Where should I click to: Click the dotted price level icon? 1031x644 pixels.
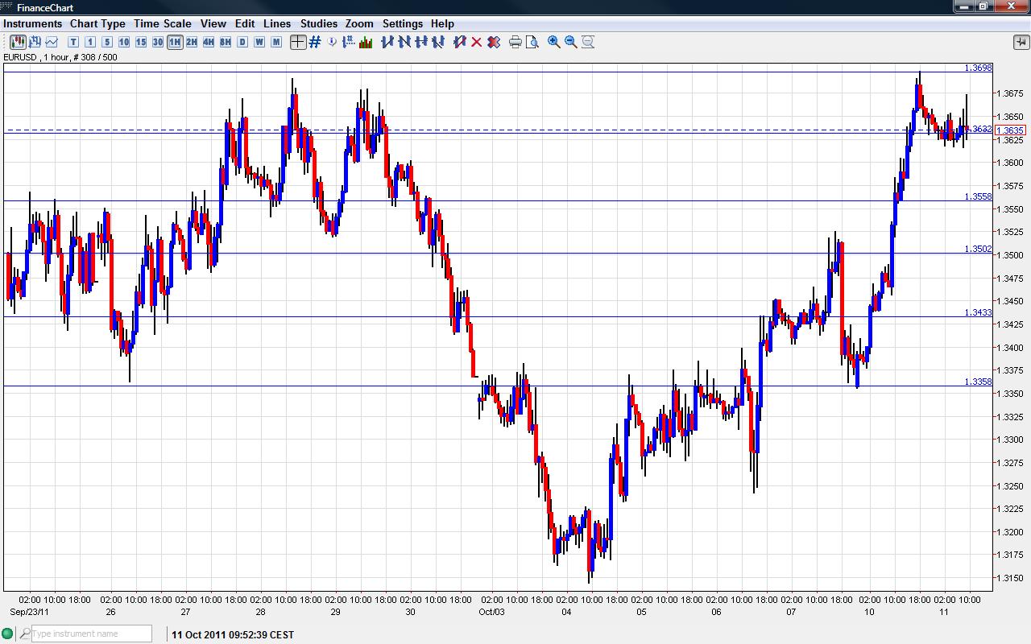349,42
